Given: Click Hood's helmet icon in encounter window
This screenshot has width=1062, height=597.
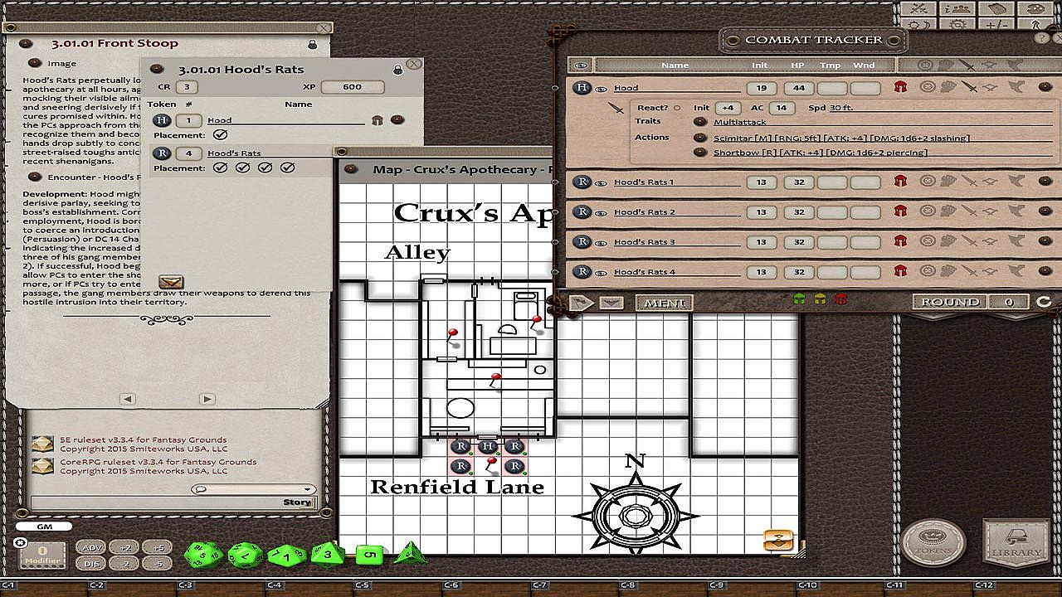Looking at the screenshot, I should coord(378,120).
